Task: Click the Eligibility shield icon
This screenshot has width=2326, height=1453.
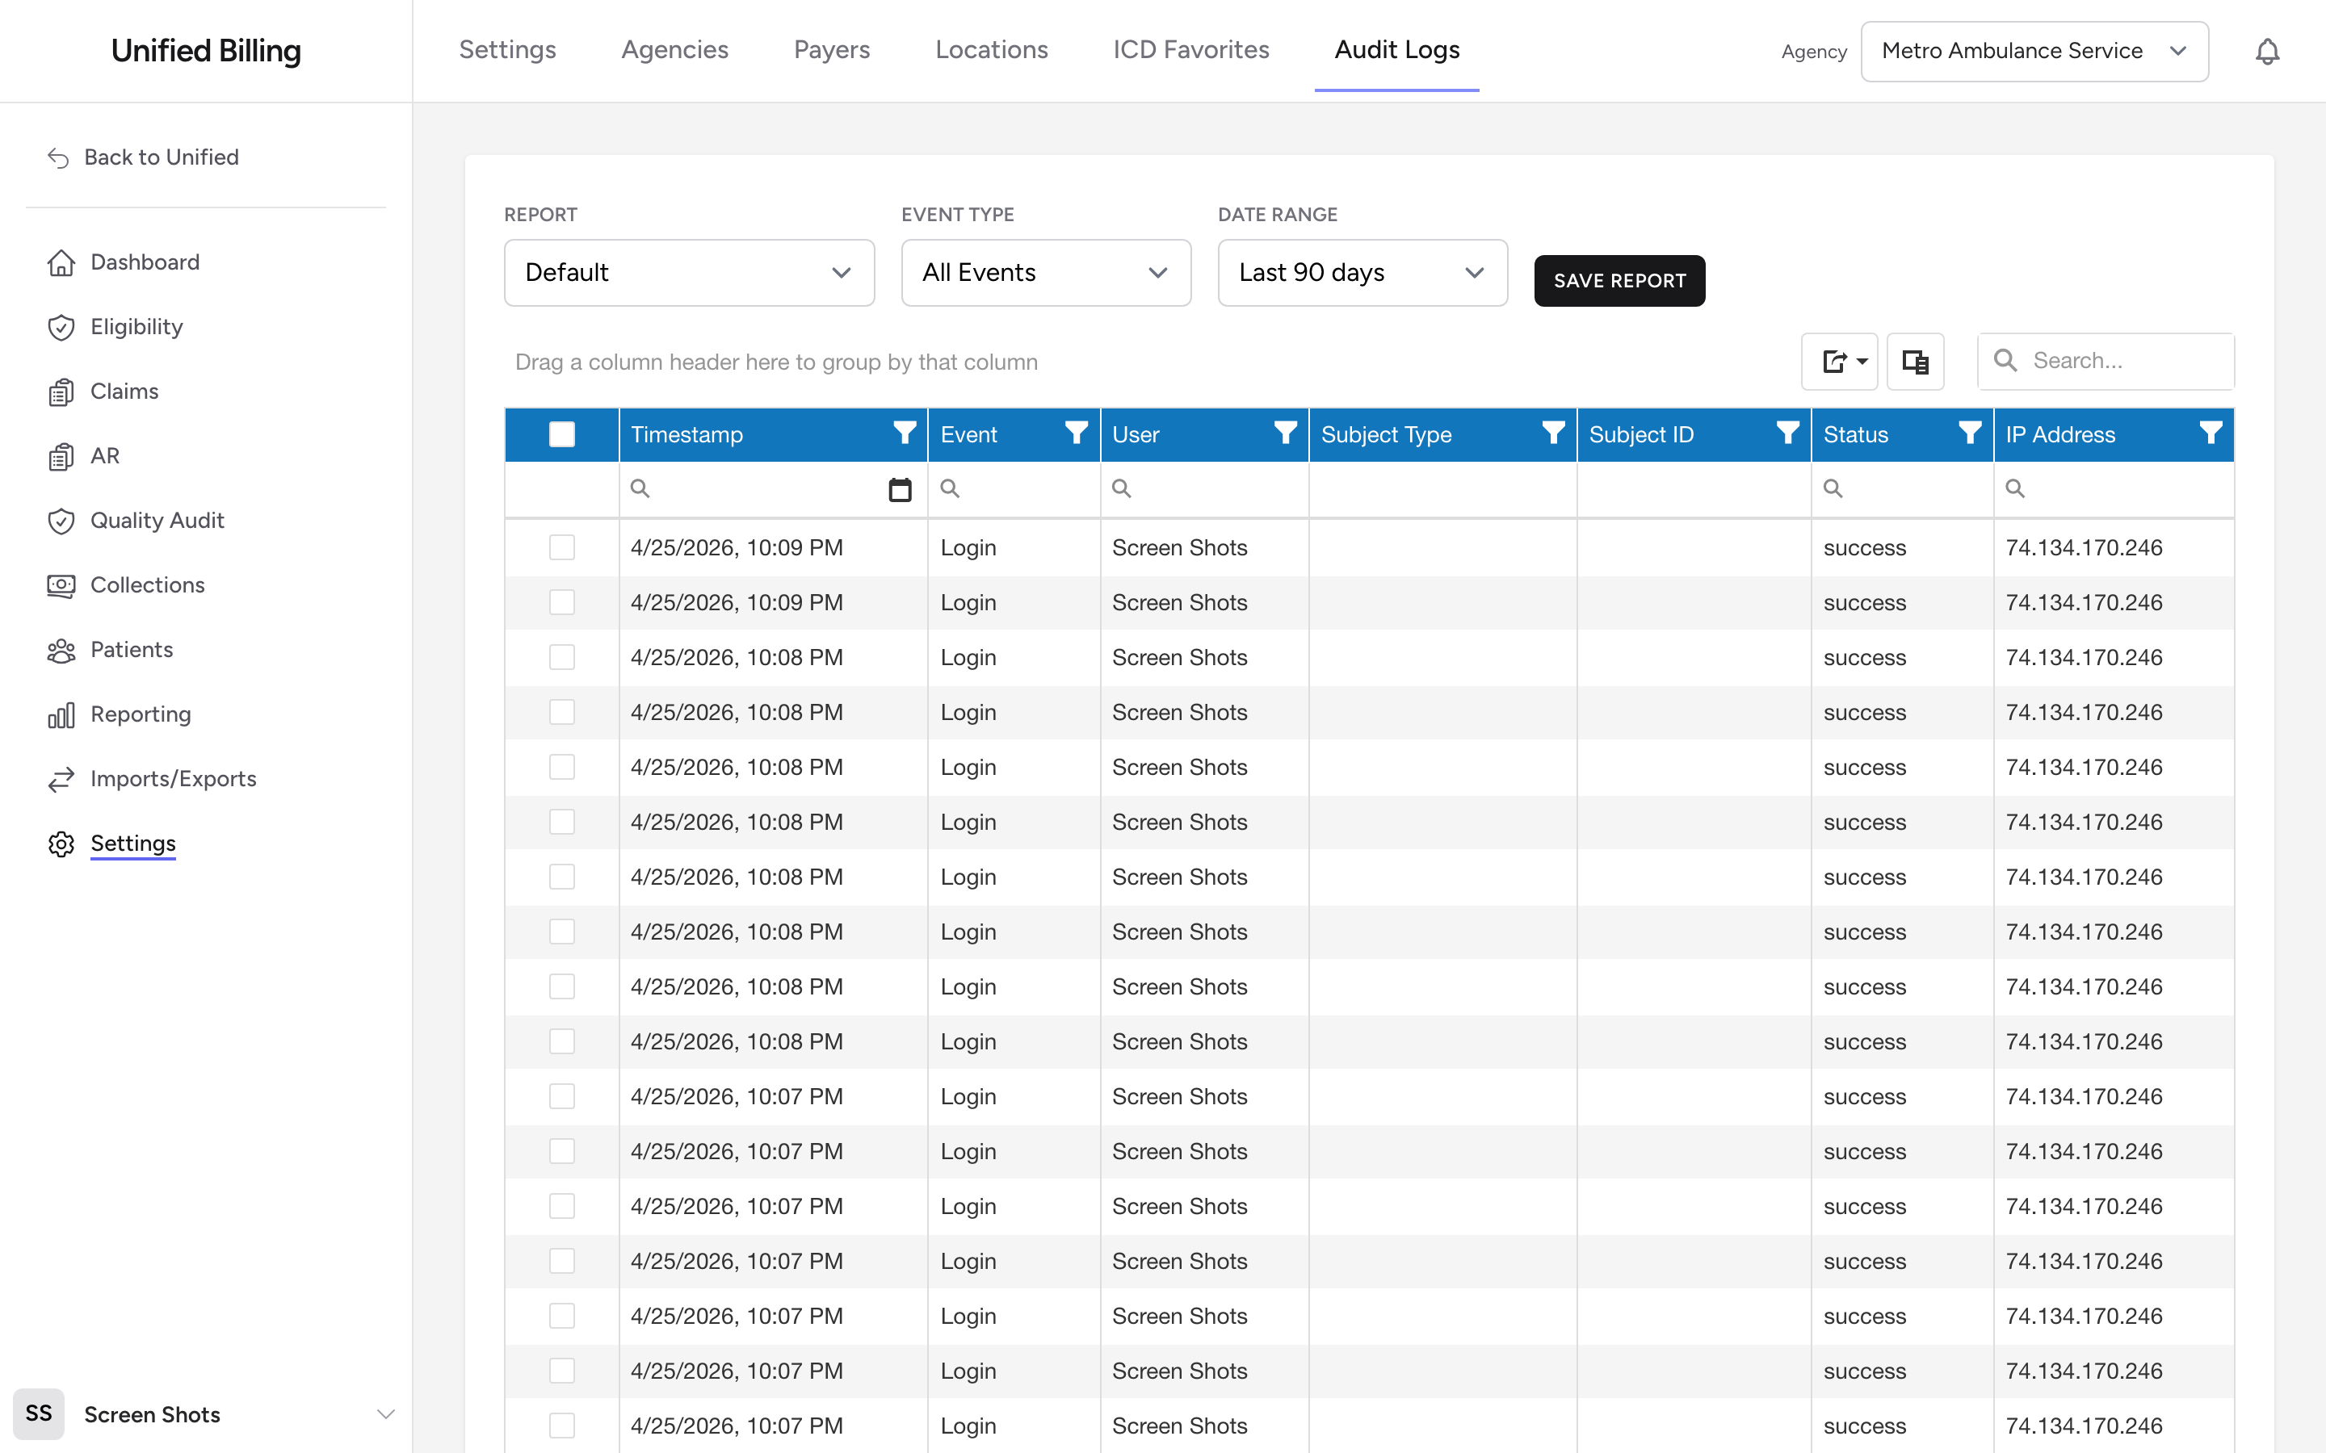Action: [61, 327]
